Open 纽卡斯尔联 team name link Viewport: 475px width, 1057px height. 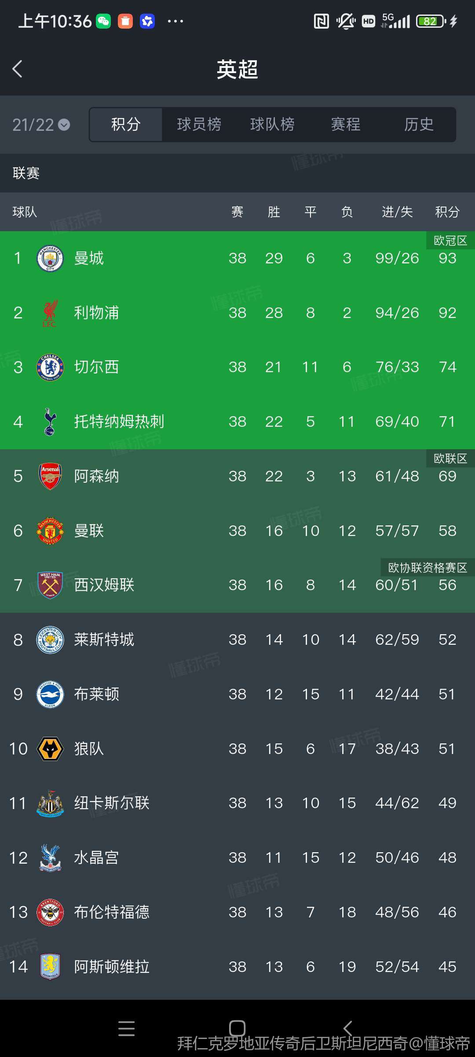[x=112, y=803]
